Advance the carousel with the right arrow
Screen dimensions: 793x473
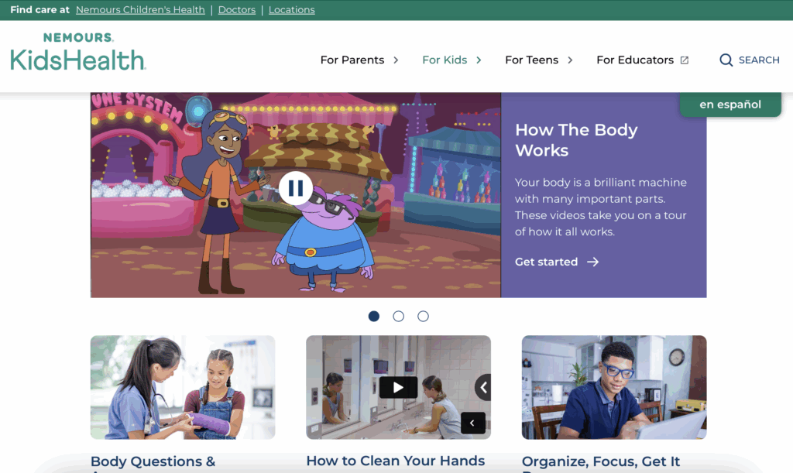click(x=486, y=387)
